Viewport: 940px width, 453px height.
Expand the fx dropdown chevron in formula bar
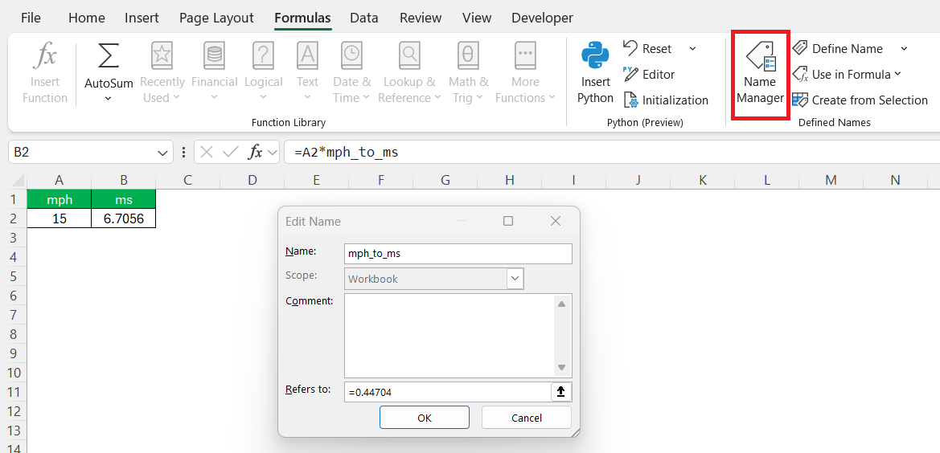tap(273, 153)
